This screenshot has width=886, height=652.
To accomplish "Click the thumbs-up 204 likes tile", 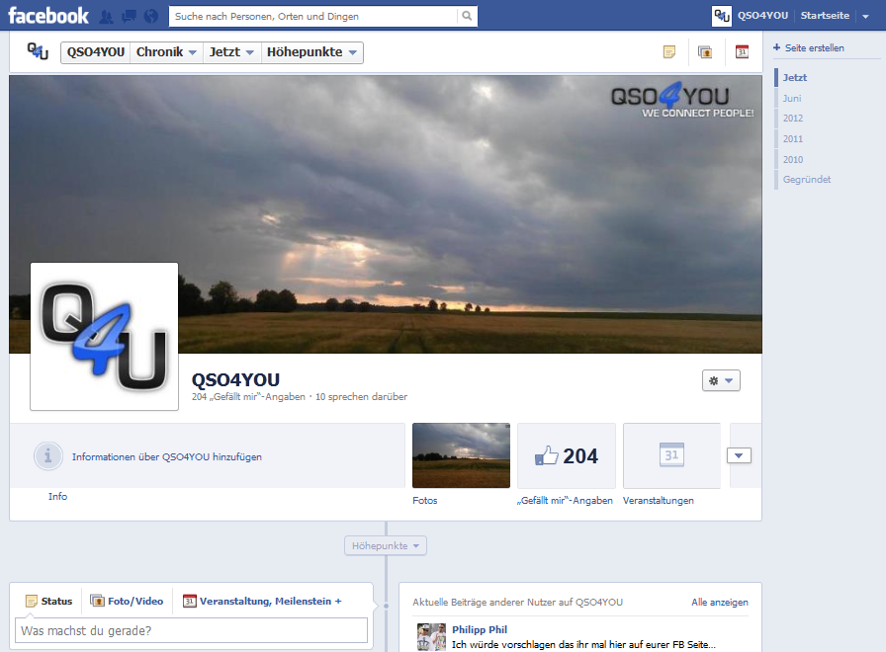I will 567,455.
